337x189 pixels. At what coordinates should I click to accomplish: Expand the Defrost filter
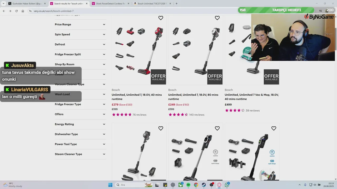click(80, 44)
